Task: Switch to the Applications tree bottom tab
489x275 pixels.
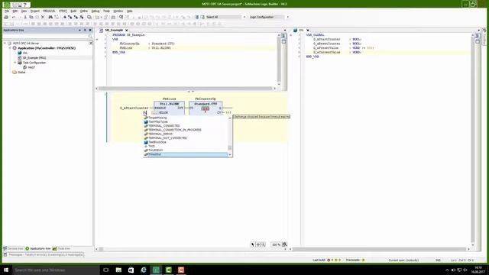Action: click(x=38, y=248)
